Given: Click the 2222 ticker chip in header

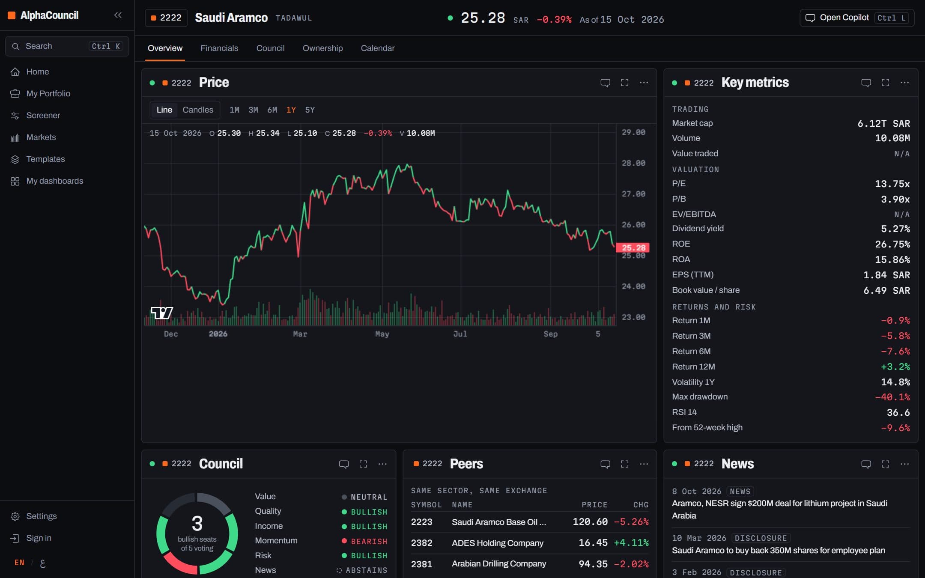Looking at the screenshot, I should point(166,18).
